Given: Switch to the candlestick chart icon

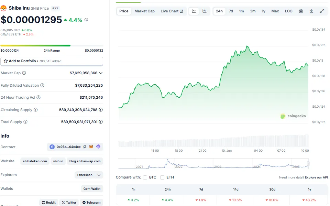Looking at the screenshot, I should click(204, 11).
